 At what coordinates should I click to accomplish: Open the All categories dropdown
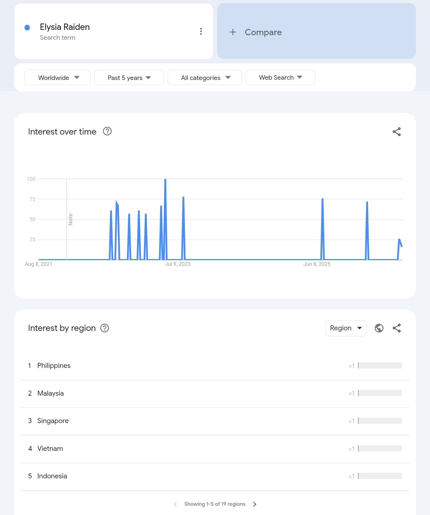point(205,78)
